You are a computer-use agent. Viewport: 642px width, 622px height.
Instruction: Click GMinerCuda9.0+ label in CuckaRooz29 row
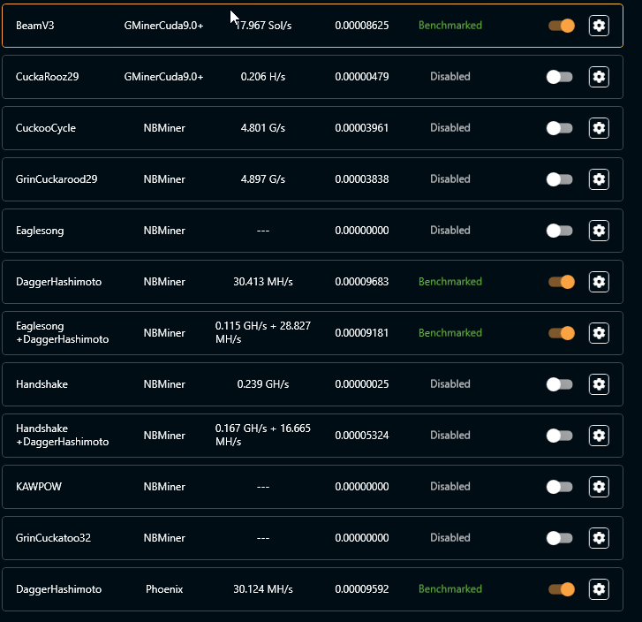coord(163,77)
